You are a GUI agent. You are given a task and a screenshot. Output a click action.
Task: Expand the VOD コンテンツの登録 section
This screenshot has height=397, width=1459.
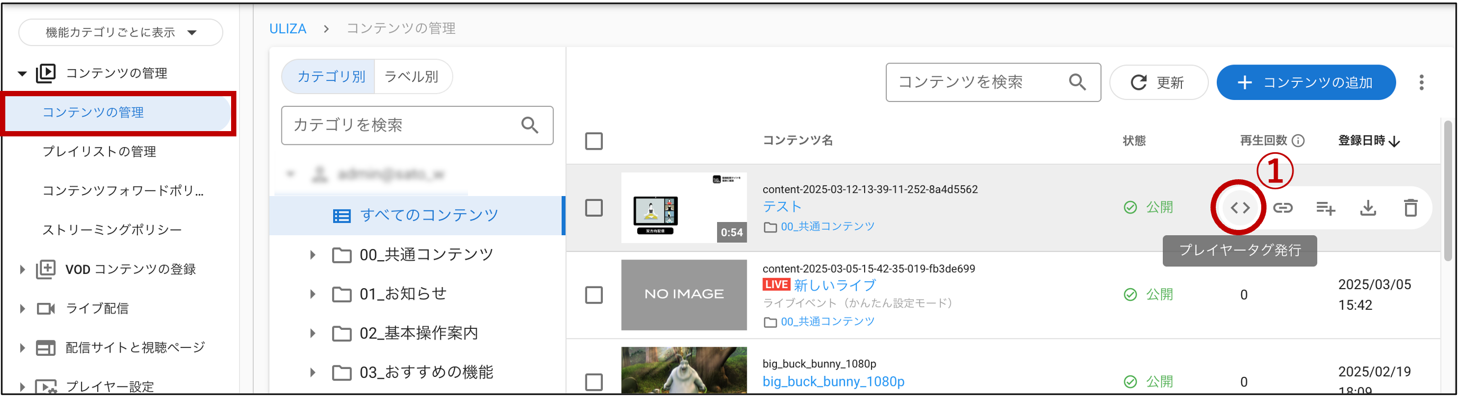pos(22,270)
